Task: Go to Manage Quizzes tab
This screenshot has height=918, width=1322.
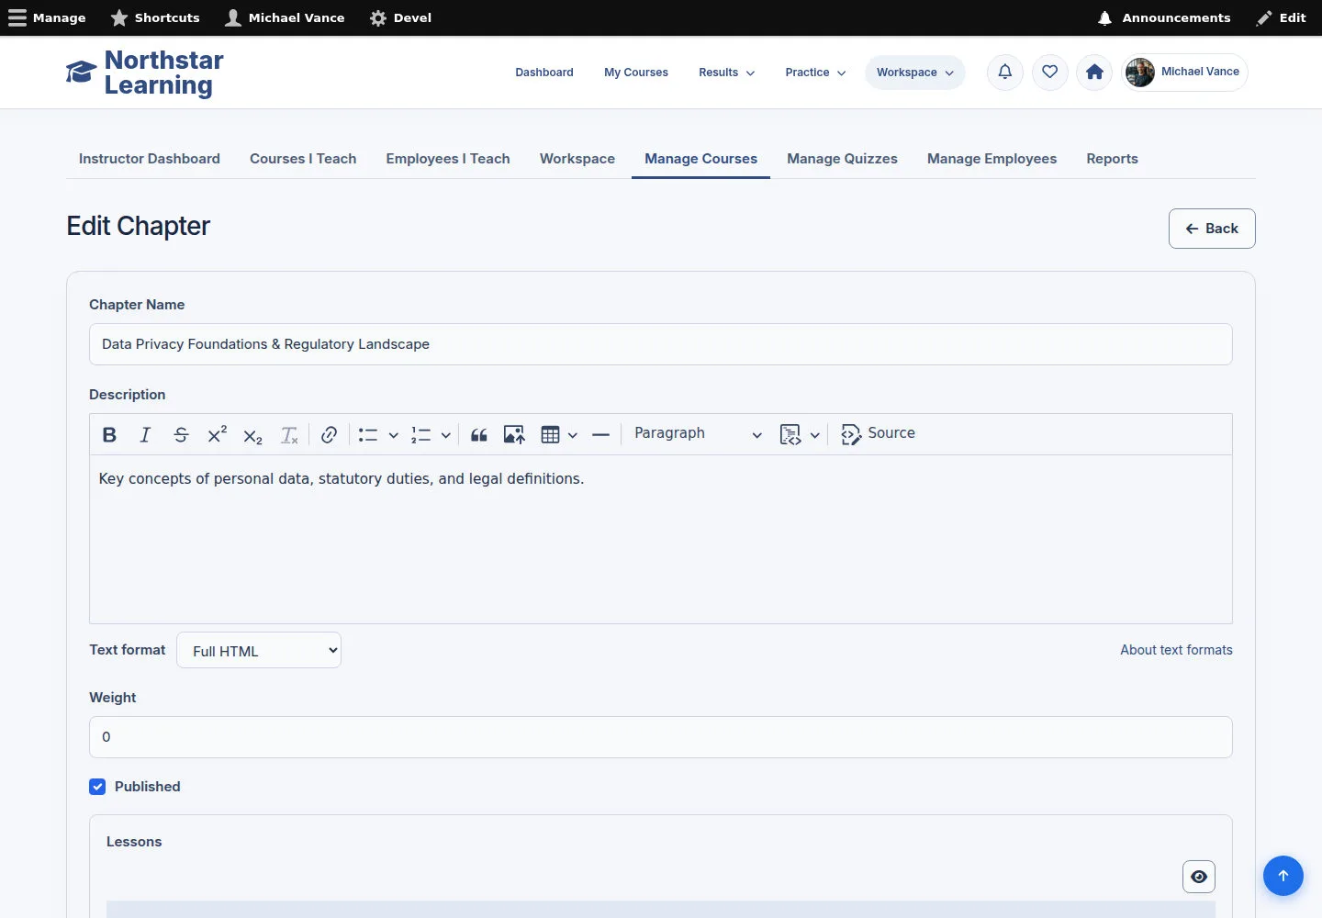Action: (842, 159)
